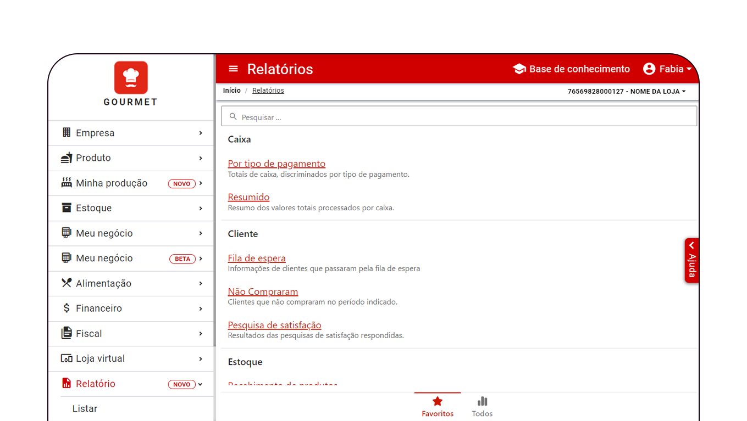Click the Loja virtual devices icon
This screenshot has height=421, width=747.
[67, 358]
